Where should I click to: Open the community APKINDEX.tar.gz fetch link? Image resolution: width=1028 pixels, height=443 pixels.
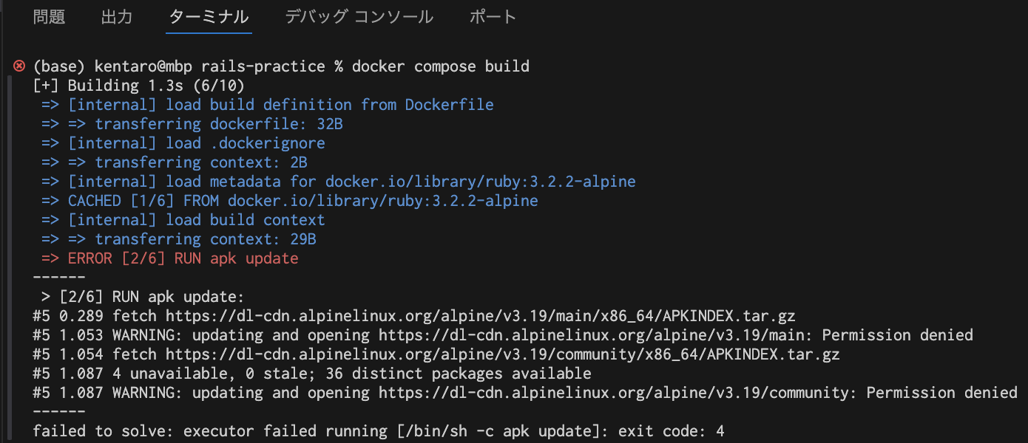tap(510, 354)
